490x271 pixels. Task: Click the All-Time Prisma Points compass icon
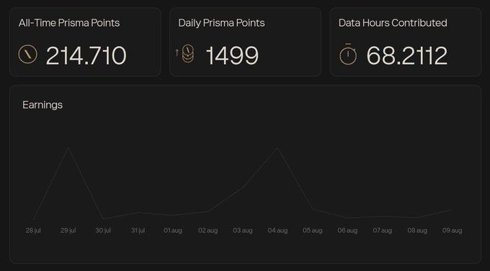click(27, 54)
